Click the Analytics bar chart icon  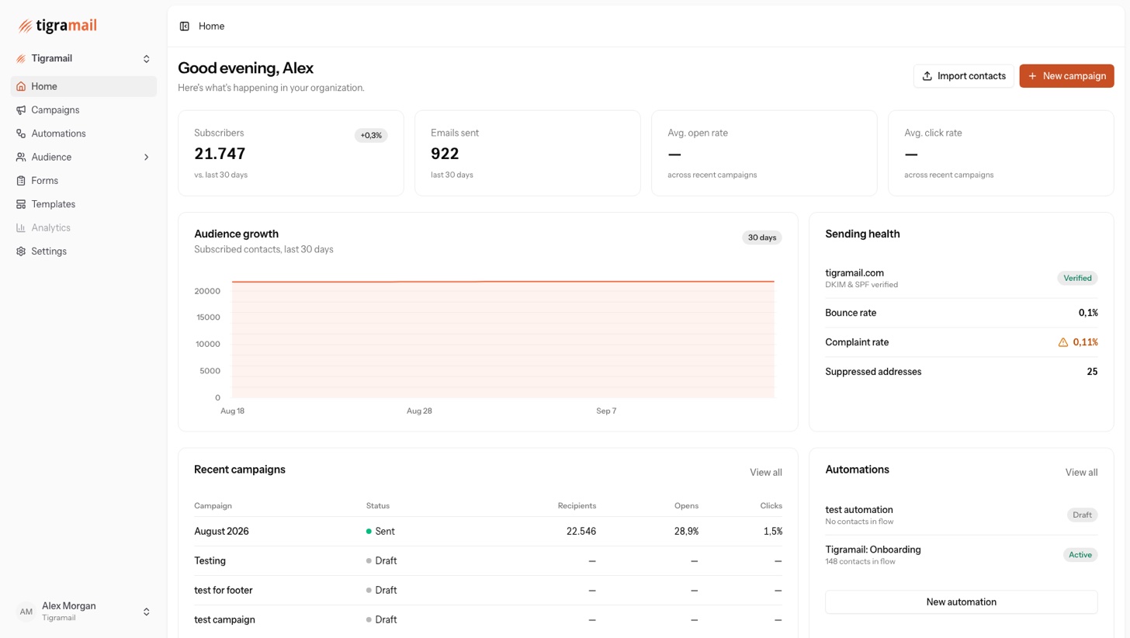21,228
